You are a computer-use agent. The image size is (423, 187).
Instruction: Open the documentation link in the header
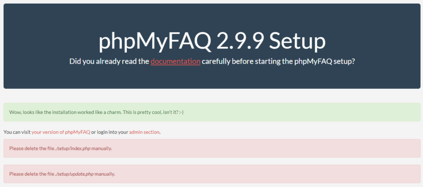[x=175, y=61]
